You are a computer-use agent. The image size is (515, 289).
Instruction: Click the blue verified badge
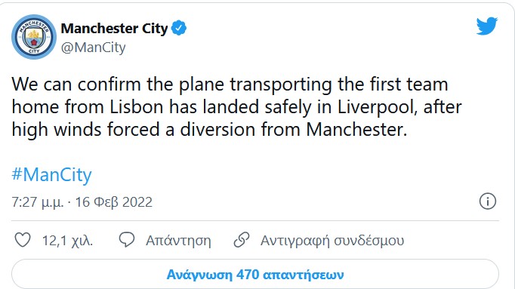179,28
